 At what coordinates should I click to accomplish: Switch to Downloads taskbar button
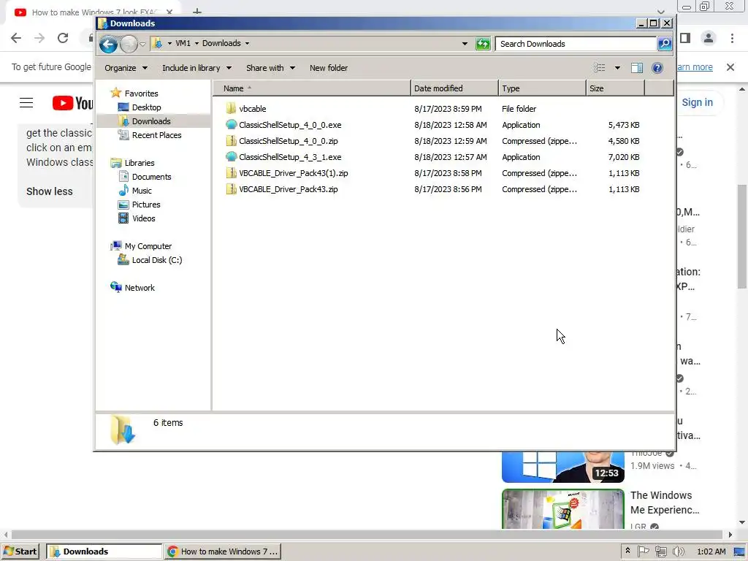104,552
